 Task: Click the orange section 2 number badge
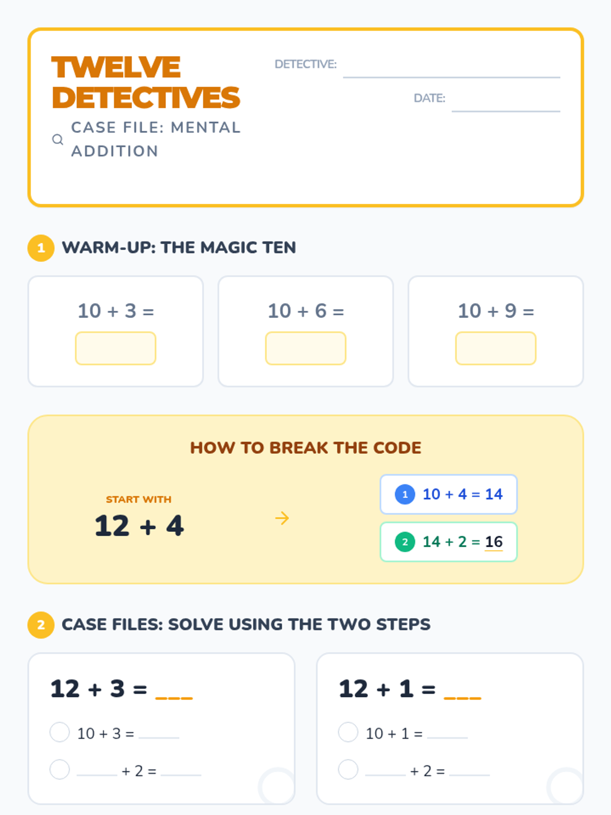pyautogui.click(x=41, y=625)
